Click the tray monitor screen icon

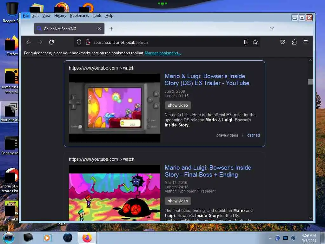click(x=285, y=238)
